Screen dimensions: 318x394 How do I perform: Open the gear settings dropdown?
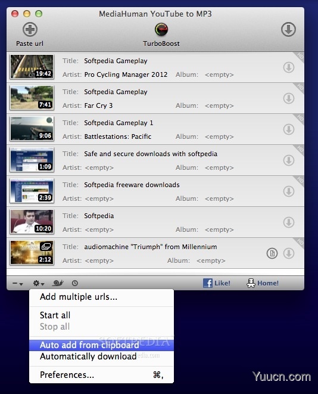tap(39, 284)
